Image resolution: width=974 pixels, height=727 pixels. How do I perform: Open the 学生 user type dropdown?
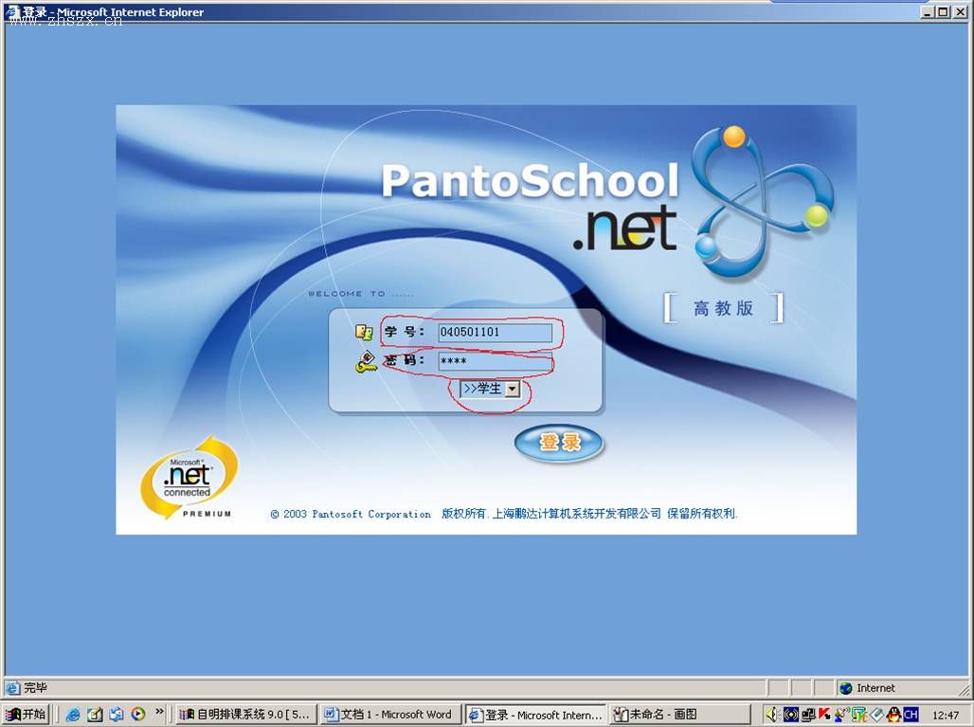[512, 389]
